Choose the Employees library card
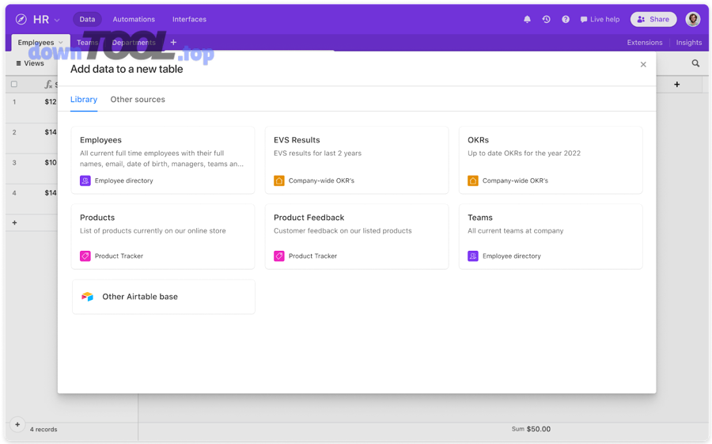 [x=163, y=160]
